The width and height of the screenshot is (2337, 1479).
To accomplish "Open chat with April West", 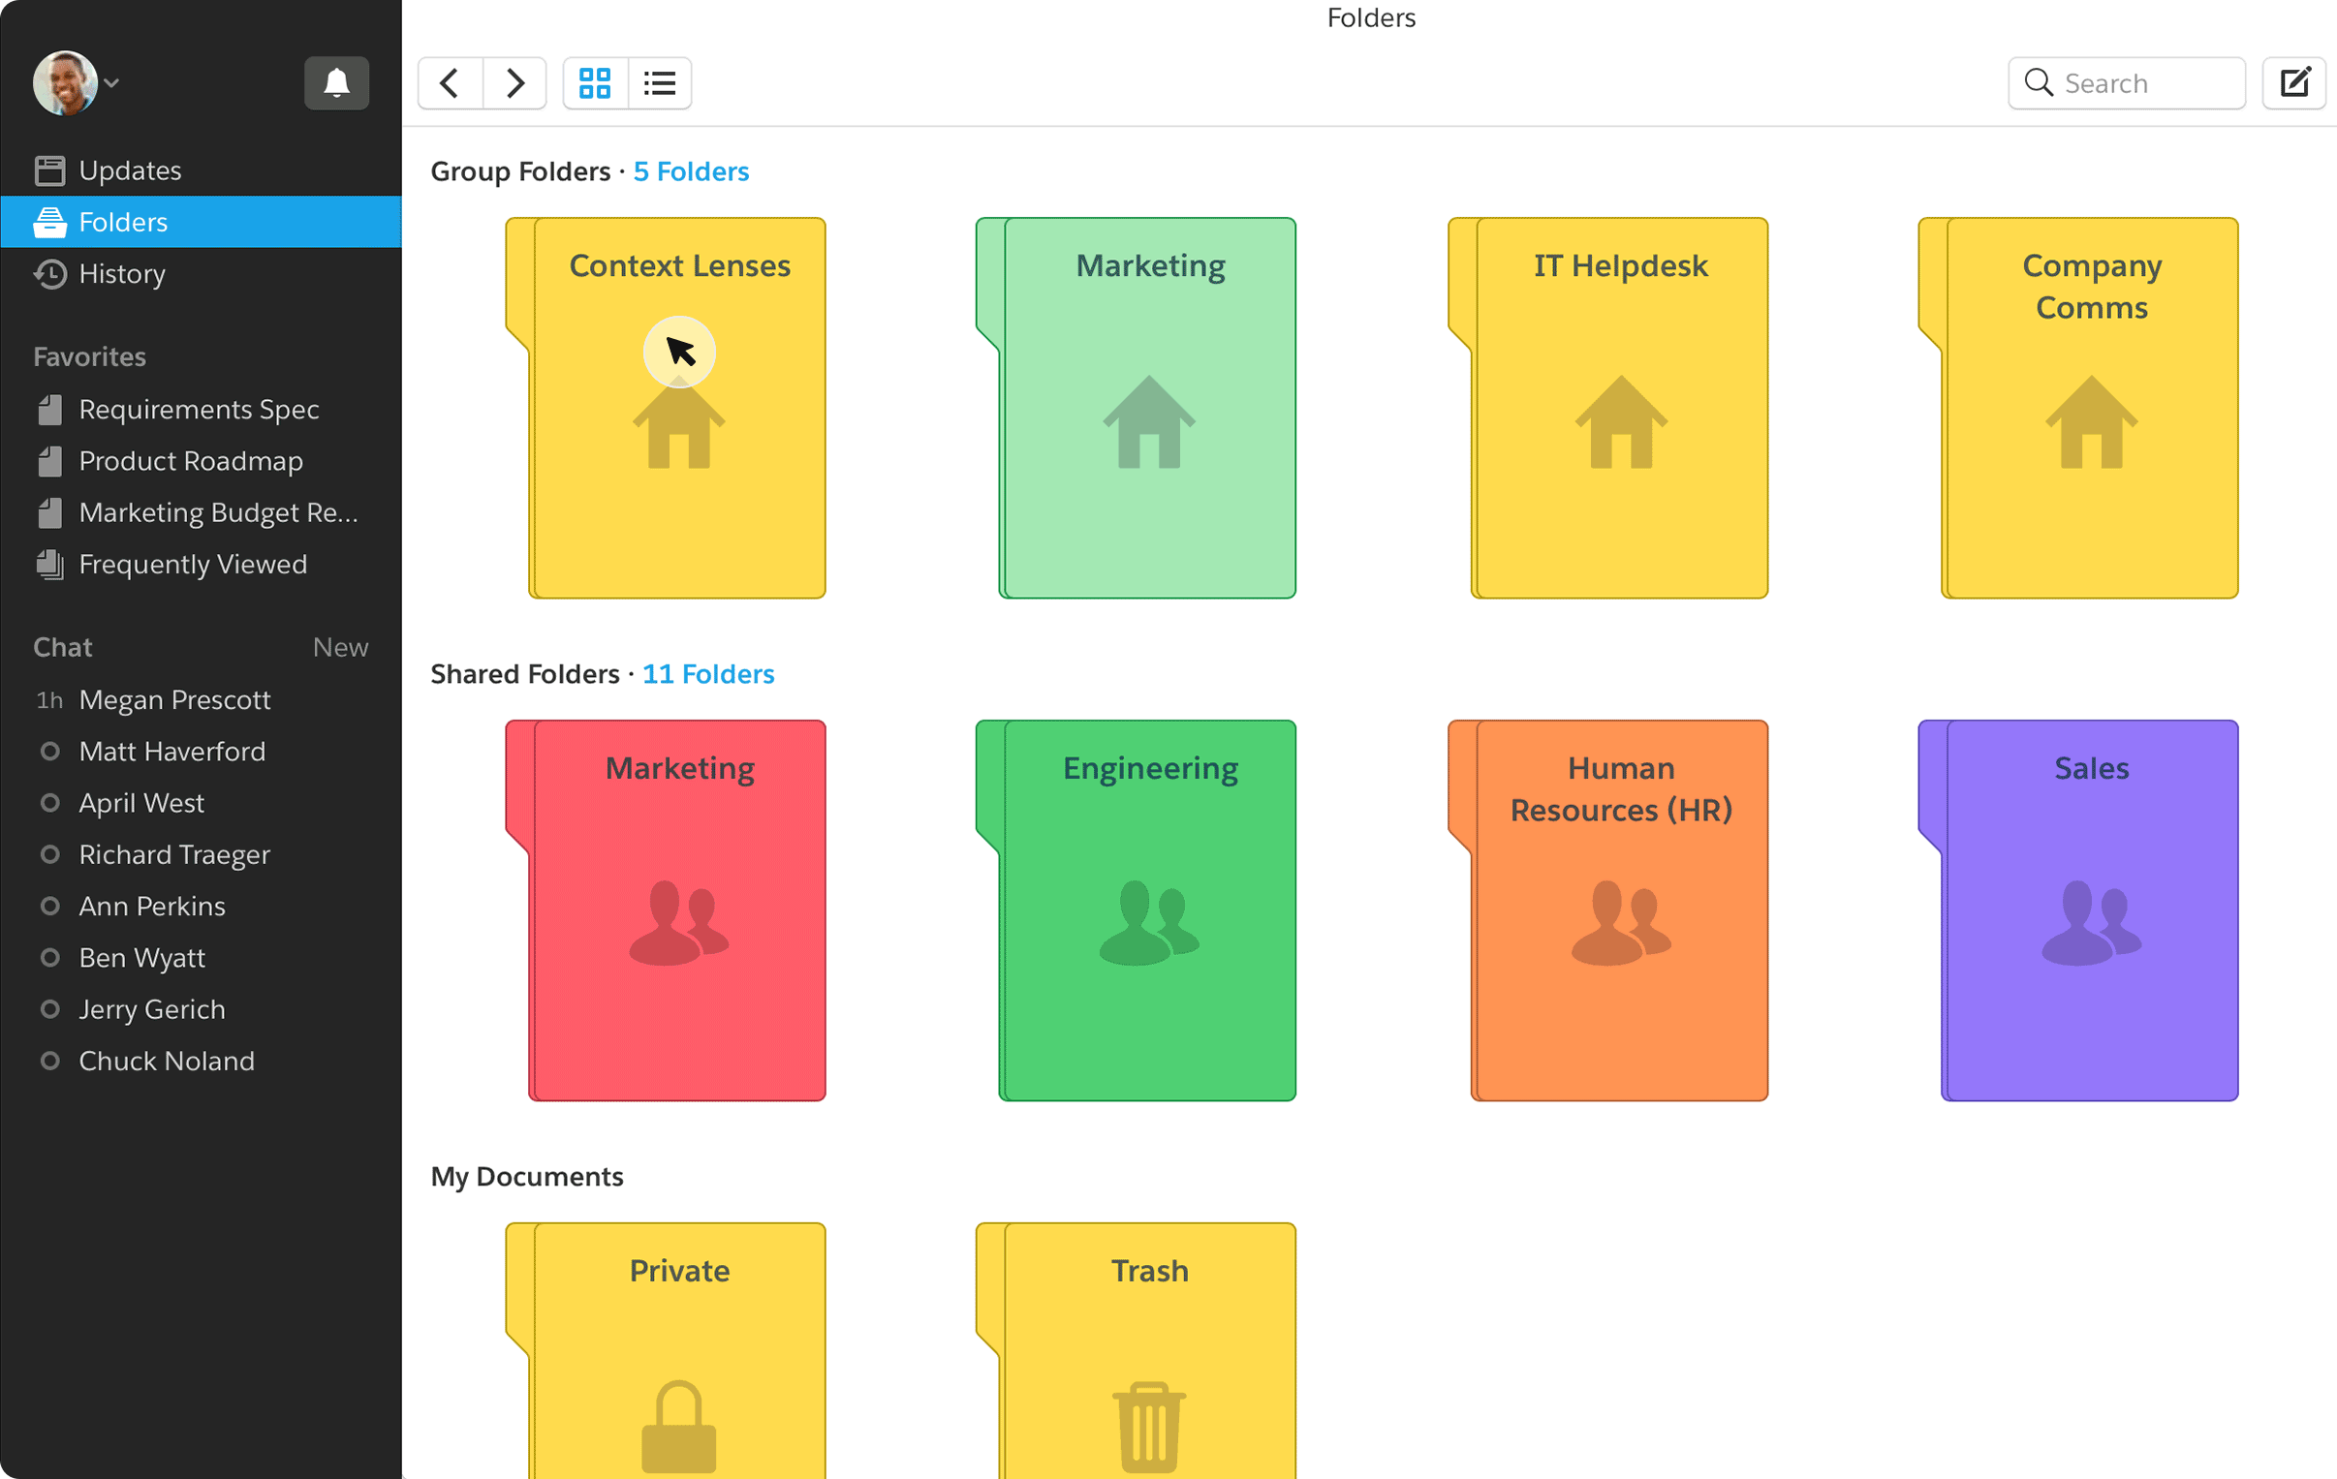I will coord(201,803).
